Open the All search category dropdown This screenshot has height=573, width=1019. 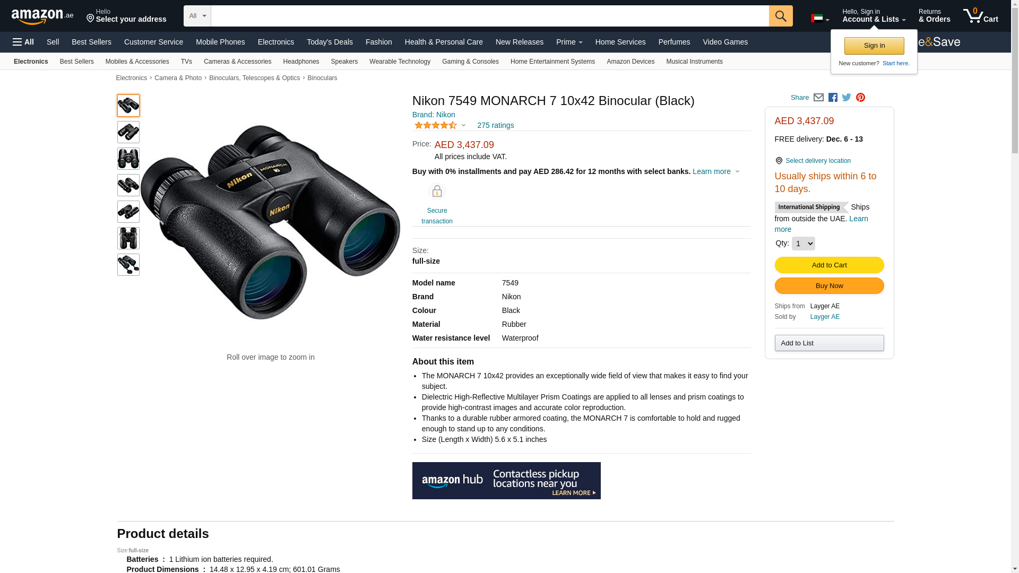click(x=197, y=16)
